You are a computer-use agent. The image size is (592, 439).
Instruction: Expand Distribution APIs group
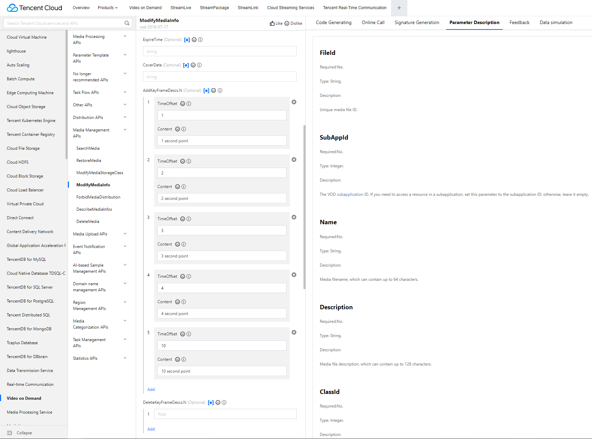pyautogui.click(x=125, y=117)
